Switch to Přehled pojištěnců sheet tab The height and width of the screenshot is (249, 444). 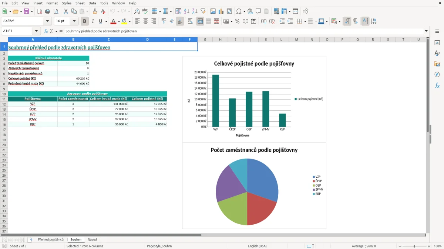coord(51,240)
